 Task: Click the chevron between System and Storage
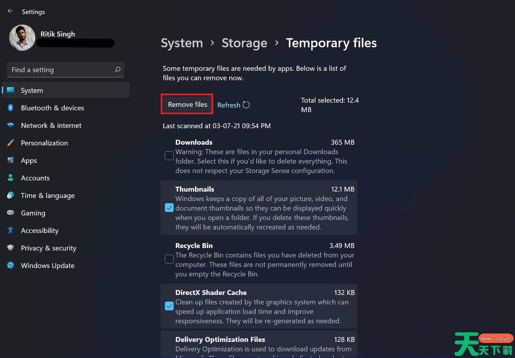point(212,43)
